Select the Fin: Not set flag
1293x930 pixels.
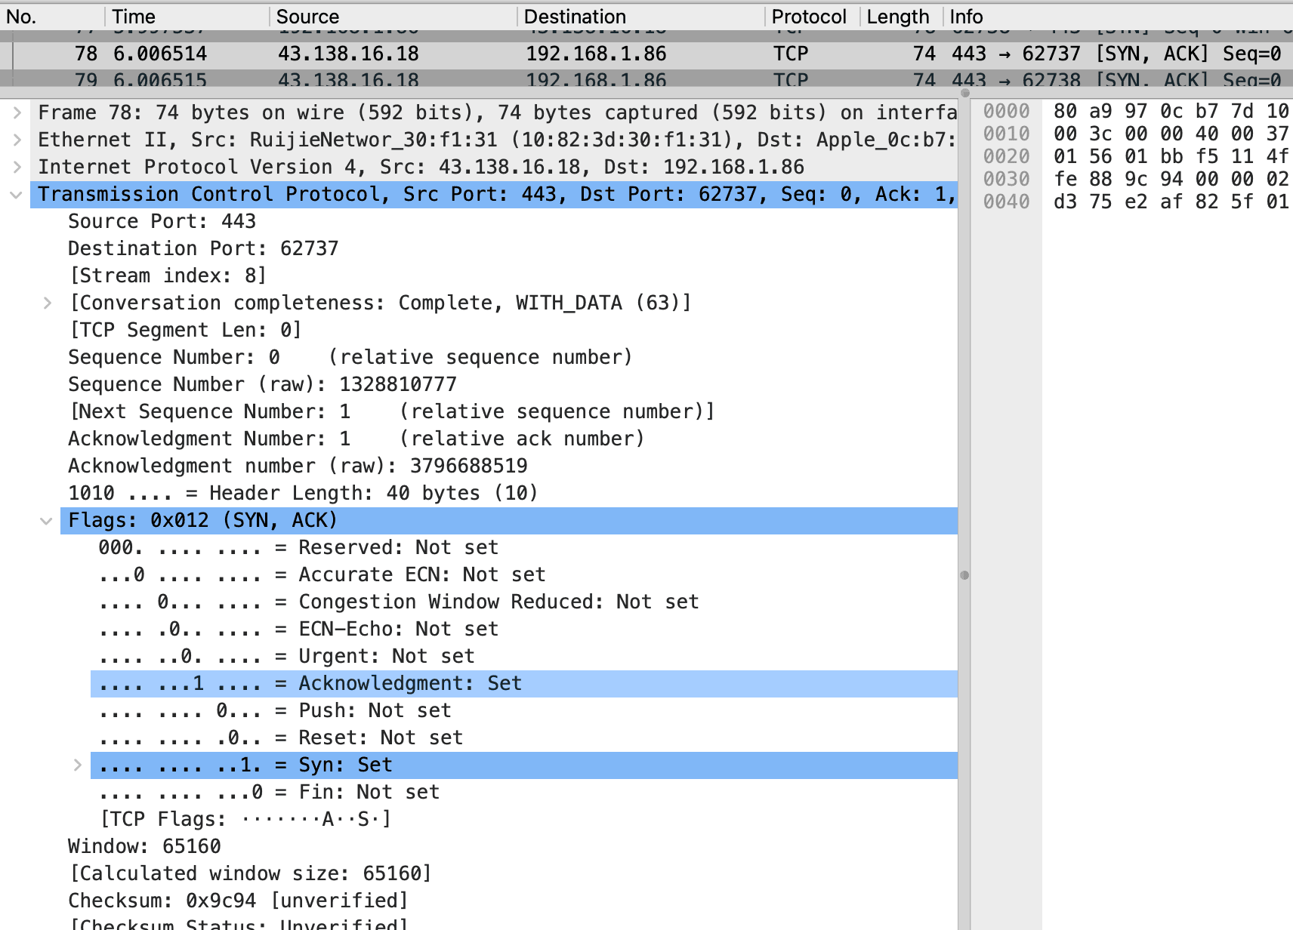click(269, 792)
